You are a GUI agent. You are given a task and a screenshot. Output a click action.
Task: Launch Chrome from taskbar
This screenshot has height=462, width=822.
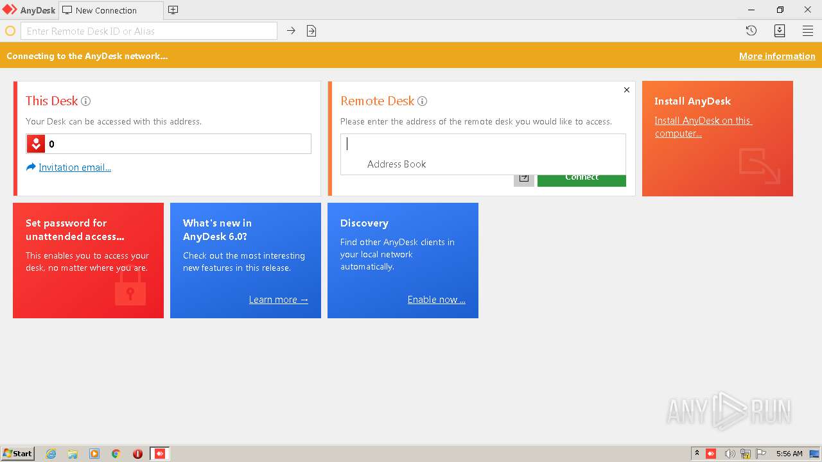(x=116, y=454)
